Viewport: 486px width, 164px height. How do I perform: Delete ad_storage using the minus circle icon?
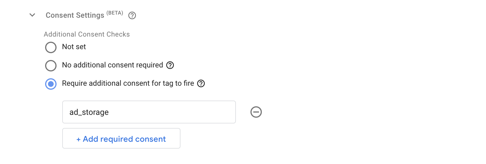pyautogui.click(x=256, y=112)
